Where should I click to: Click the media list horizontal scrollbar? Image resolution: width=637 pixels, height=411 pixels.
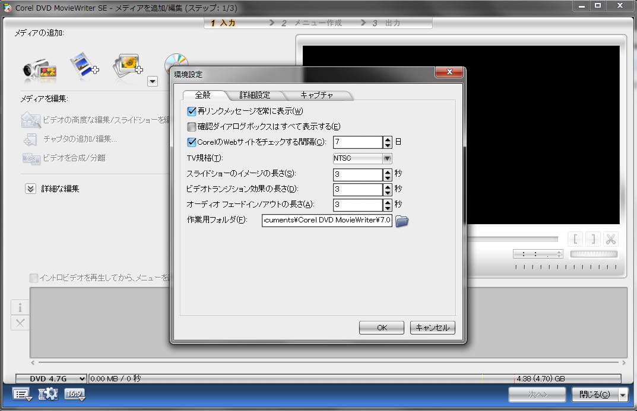coord(328,362)
